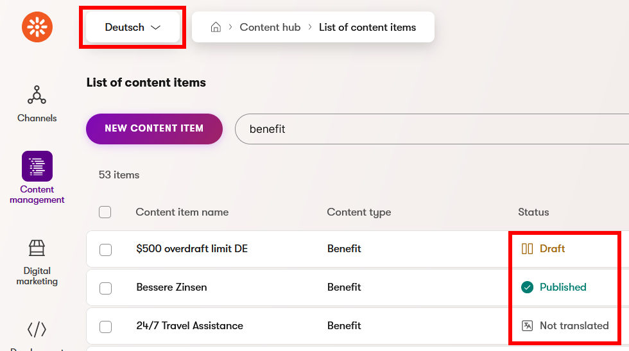Screen dimensions: 629x351
Task: Click the home icon in breadcrumb
Action: (216, 28)
